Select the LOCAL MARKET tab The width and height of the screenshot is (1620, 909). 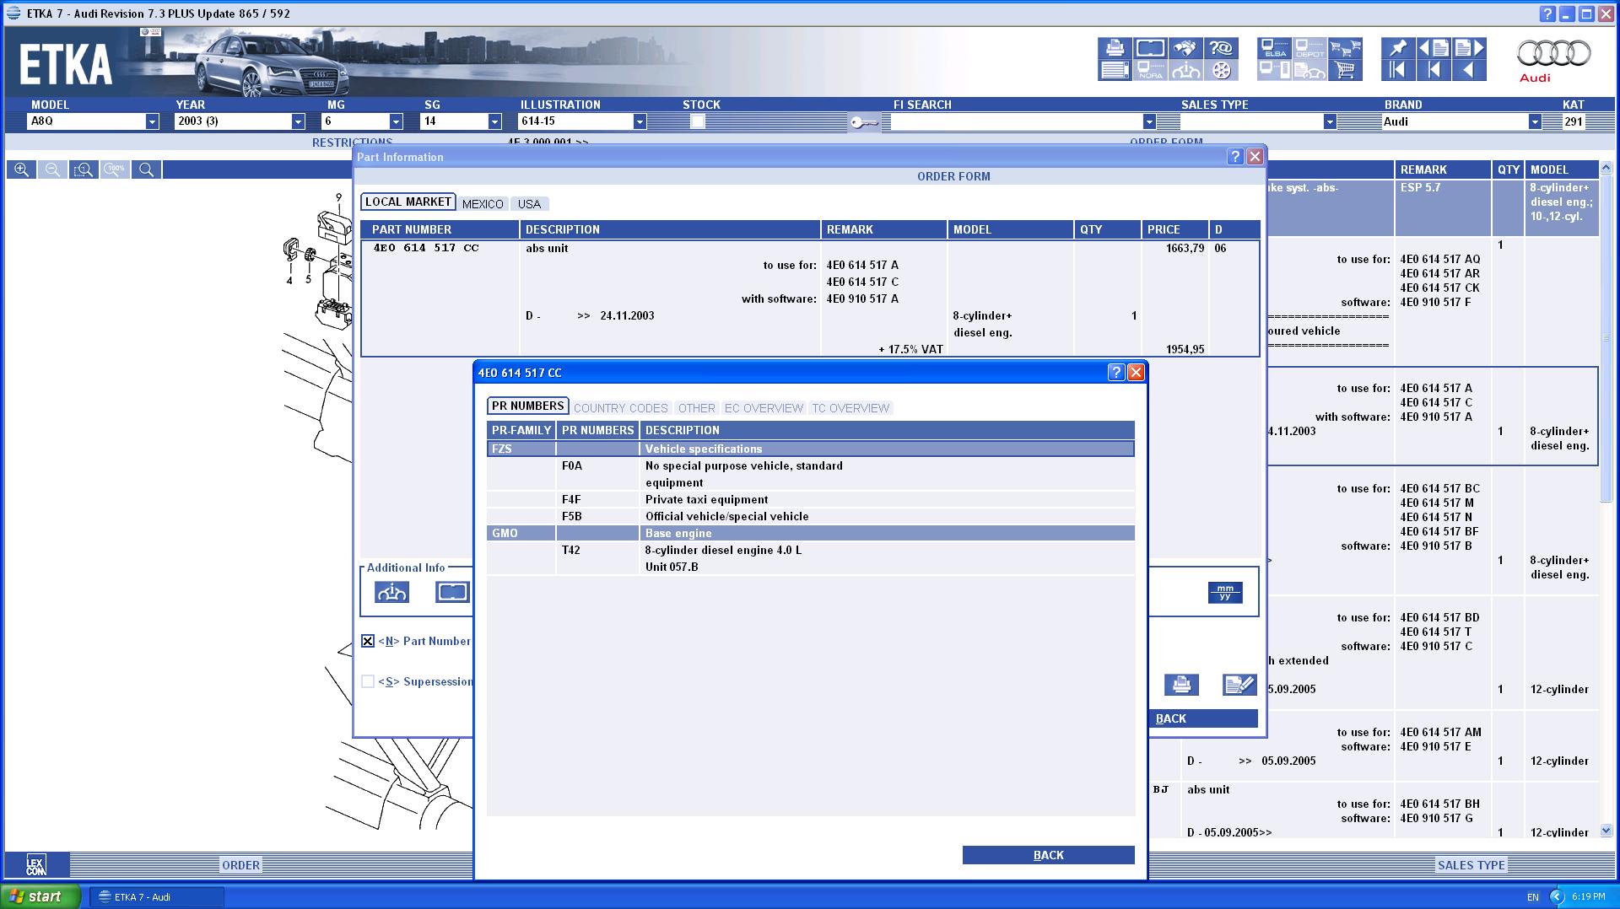click(x=408, y=202)
